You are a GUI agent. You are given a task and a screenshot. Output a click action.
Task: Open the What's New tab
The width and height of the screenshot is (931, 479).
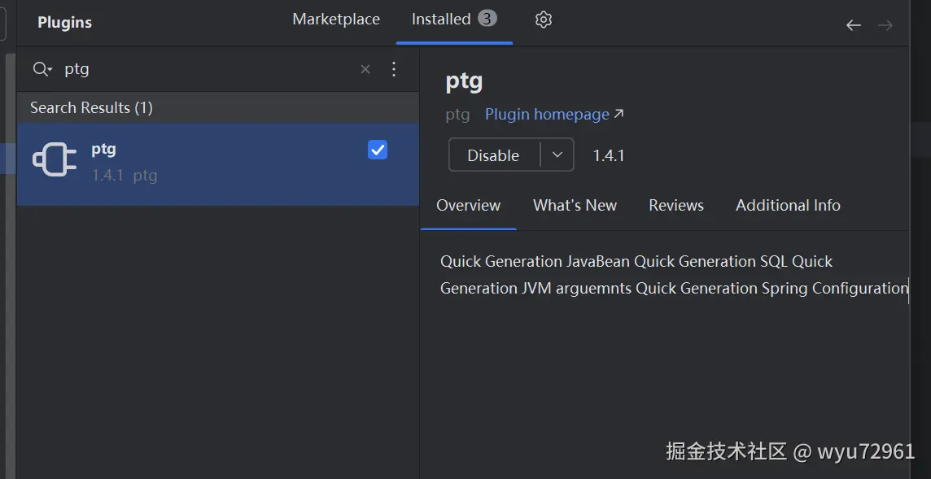(575, 206)
